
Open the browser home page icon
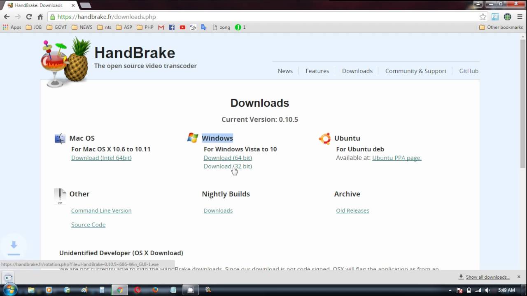tap(40, 17)
